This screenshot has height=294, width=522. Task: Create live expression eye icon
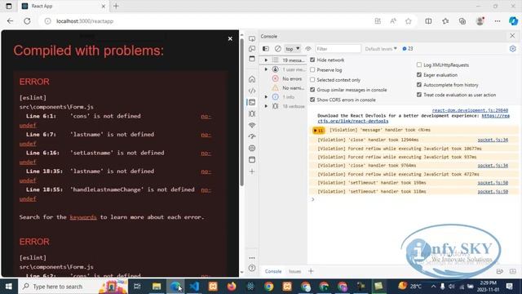pyautogui.click(x=308, y=49)
